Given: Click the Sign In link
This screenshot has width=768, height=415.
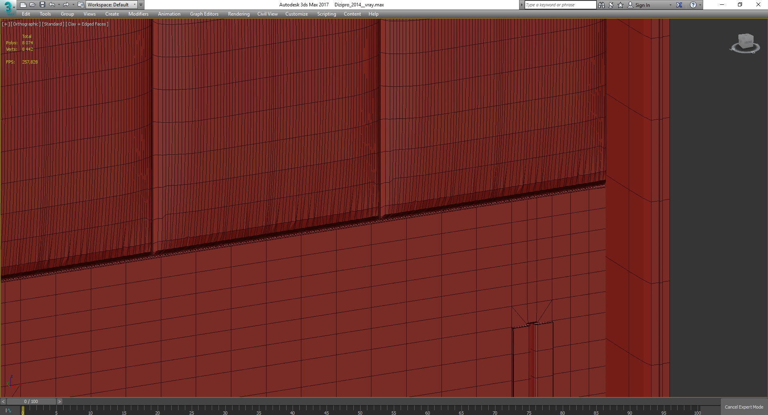Looking at the screenshot, I should pyautogui.click(x=642, y=5).
